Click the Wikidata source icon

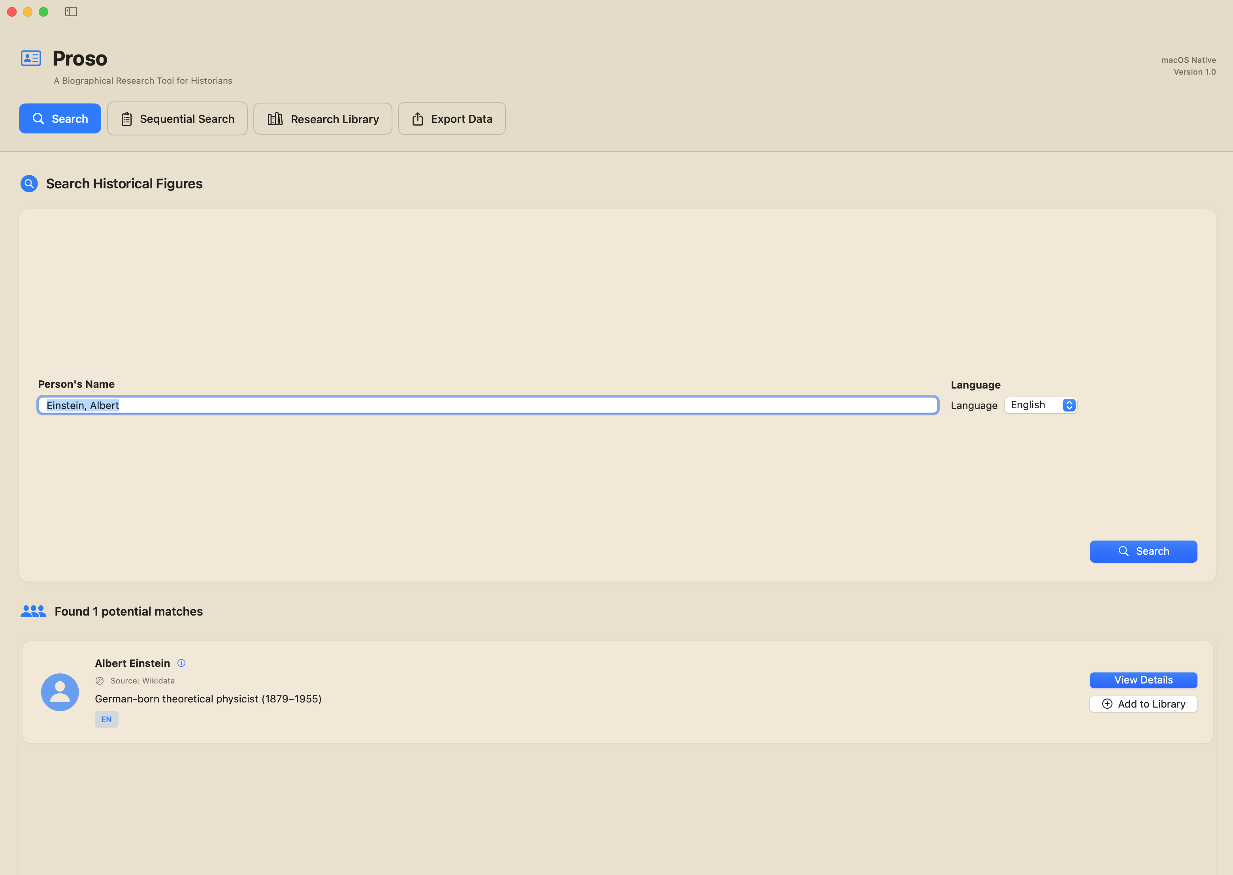[x=100, y=680]
